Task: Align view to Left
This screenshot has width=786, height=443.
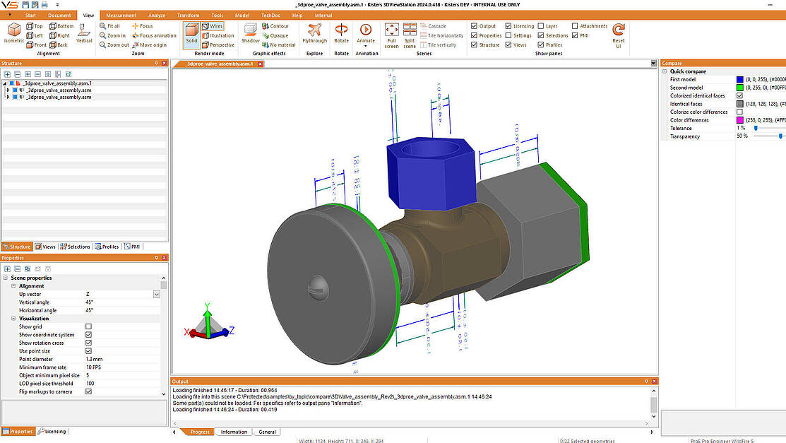Action: pyautogui.click(x=35, y=35)
